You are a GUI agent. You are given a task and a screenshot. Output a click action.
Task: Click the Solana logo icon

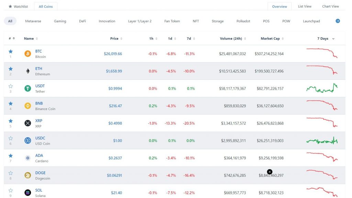(x=27, y=193)
